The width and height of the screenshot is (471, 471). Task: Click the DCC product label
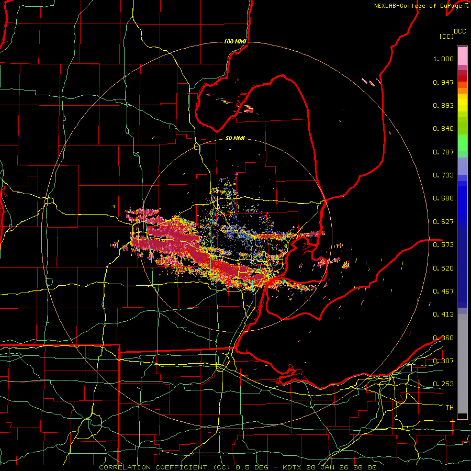coord(459,31)
